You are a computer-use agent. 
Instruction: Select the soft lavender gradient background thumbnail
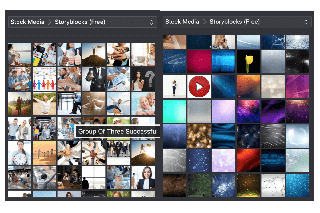(x=224, y=111)
